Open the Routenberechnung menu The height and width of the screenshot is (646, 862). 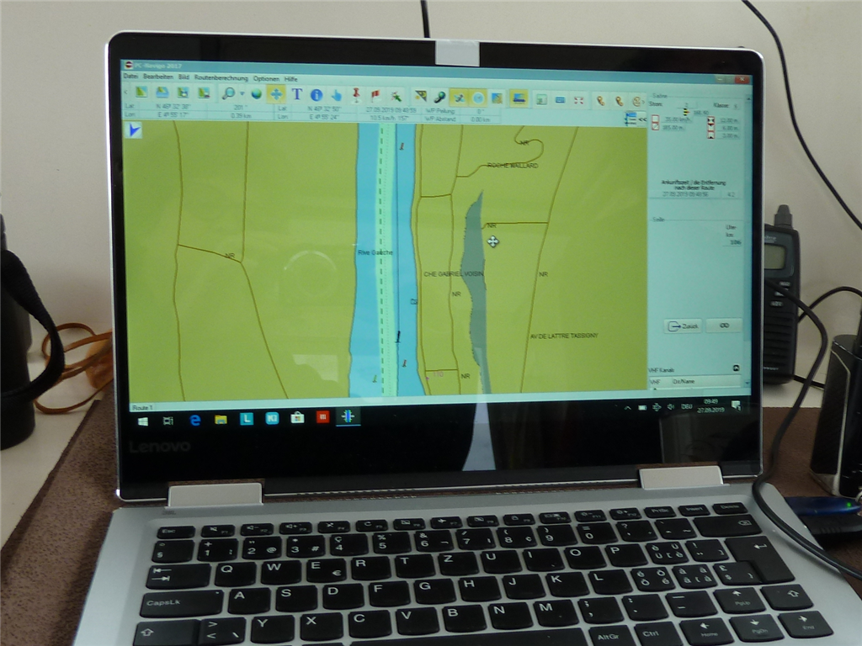(x=222, y=77)
